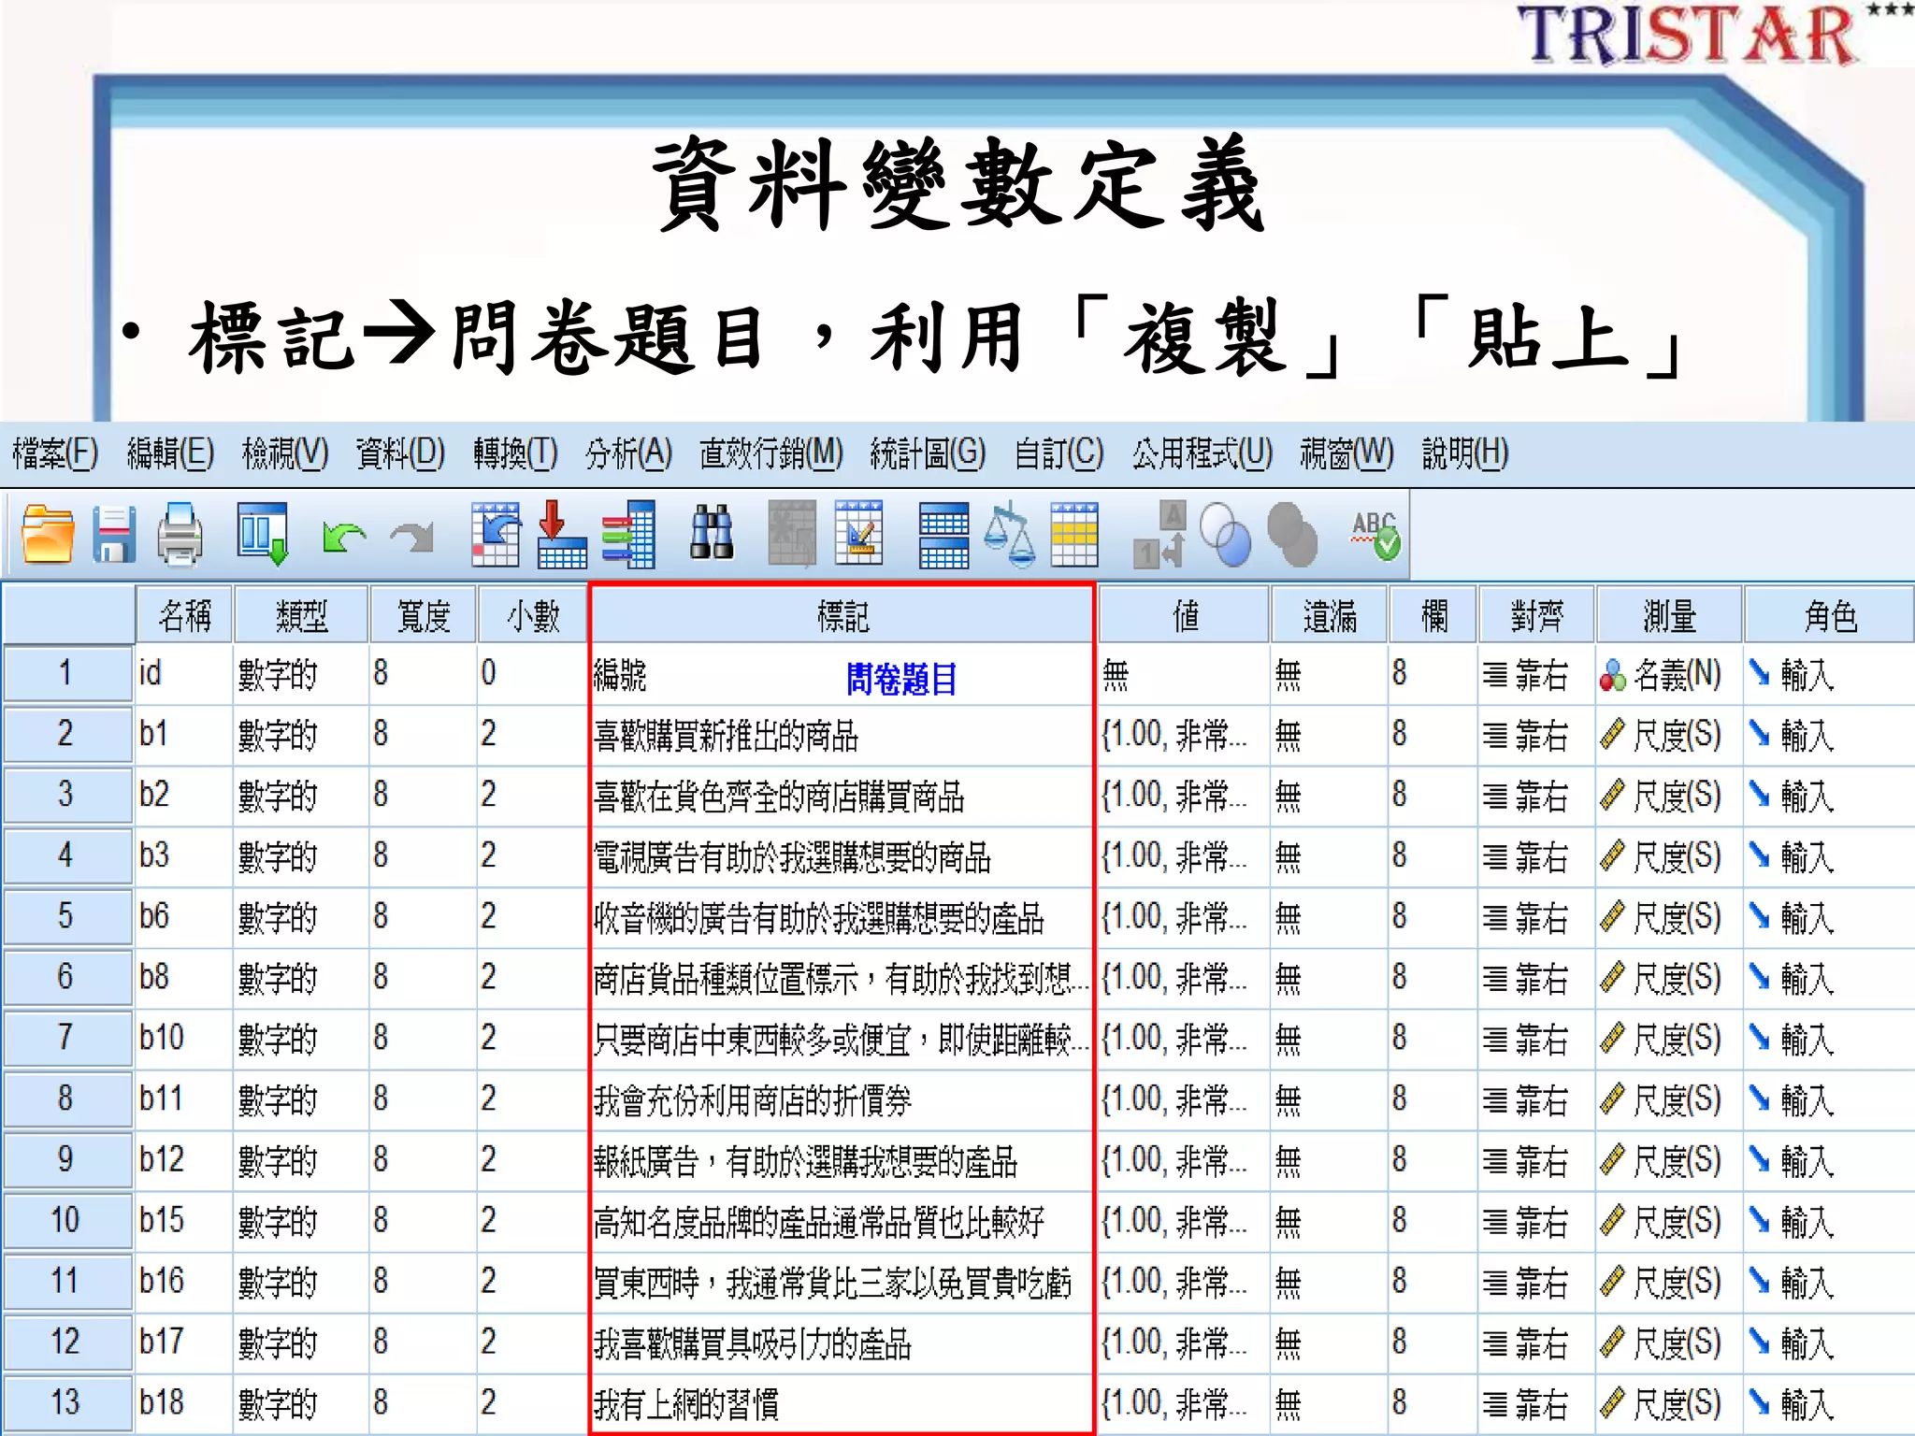Open the 檔案(F) menu

(x=55, y=454)
